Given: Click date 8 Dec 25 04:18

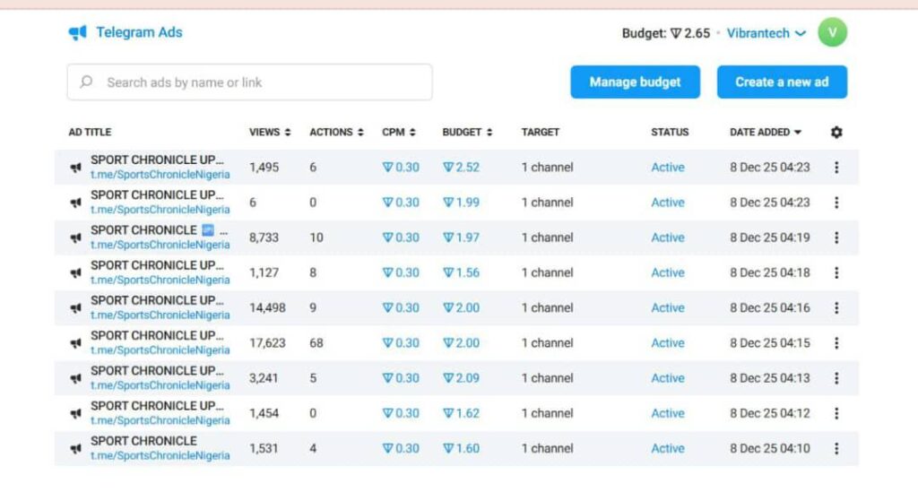Looking at the screenshot, I should coord(769,272).
